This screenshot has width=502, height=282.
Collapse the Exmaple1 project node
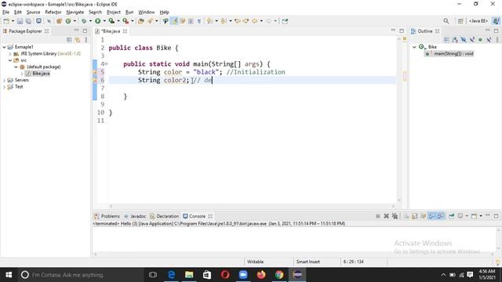click(x=4, y=47)
